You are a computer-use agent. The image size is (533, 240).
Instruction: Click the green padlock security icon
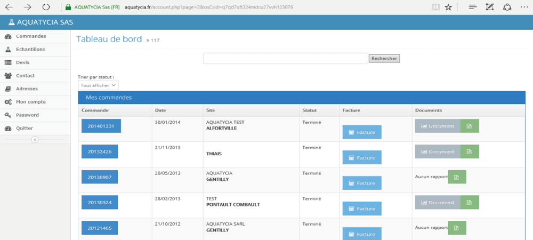click(x=69, y=7)
